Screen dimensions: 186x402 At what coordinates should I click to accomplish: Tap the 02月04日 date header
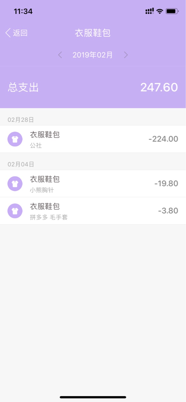[21, 164]
